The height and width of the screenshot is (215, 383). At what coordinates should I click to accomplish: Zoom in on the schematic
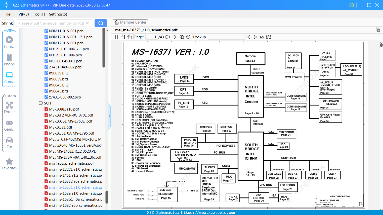pos(182,37)
